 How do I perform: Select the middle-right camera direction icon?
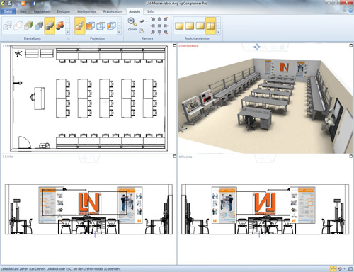click(166, 25)
